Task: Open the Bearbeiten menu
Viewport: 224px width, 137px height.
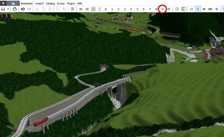Action: 27,3
